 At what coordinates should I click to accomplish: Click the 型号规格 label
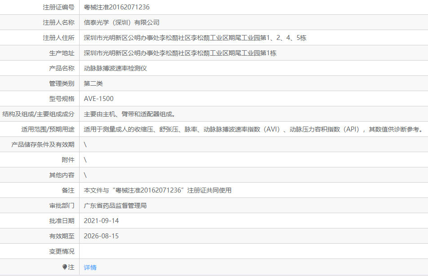click(62, 99)
